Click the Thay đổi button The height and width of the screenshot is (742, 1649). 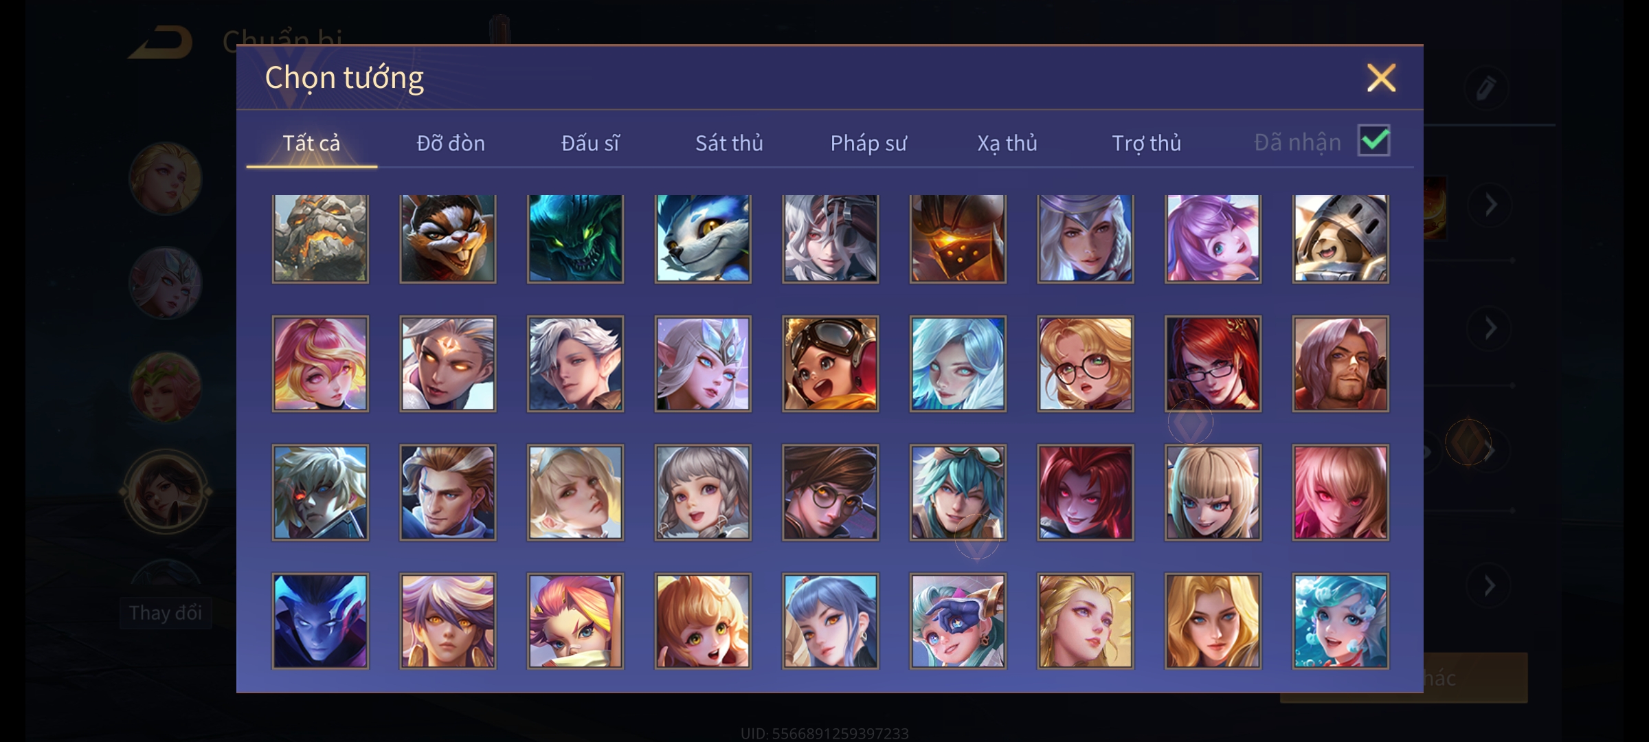click(166, 612)
